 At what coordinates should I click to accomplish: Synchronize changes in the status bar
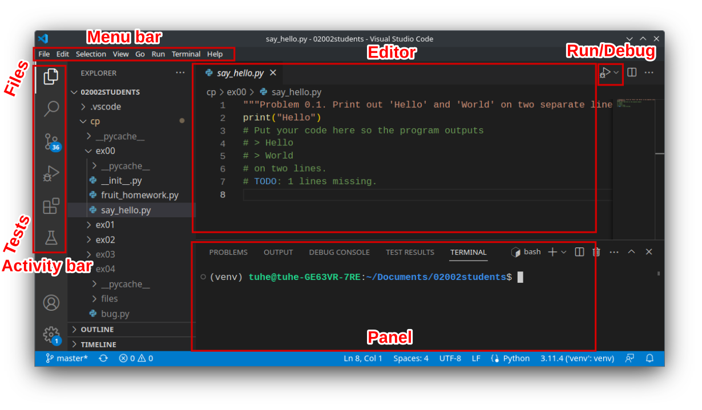(103, 358)
